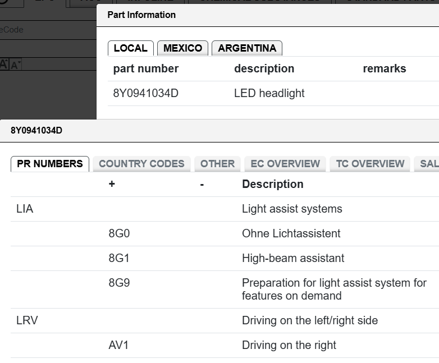The image size is (439, 363).
Task: Click the Part Information dialog title
Action: pyautogui.click(x=141, y=15)
